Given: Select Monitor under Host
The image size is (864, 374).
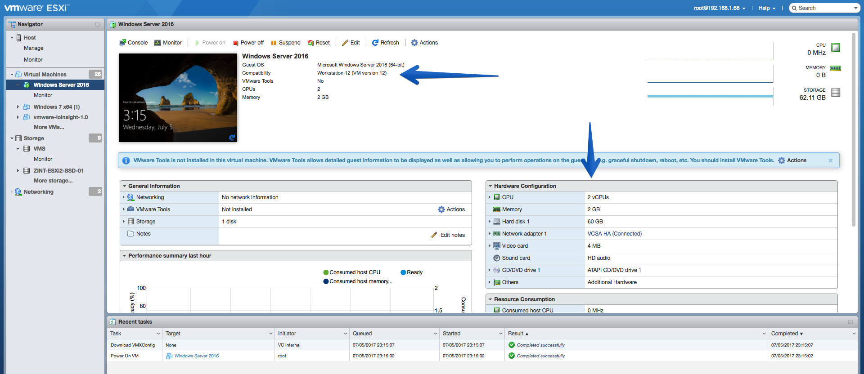Looking at the screenshot, I should (33, 60).
